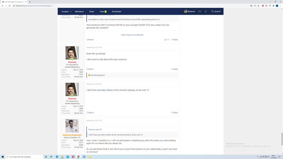Image resolution: width=283 pixels, height=159 pixels.
Task: Open aestheticallypleasin username link on 8:27 PM post
Action: click(x=72, y=135)
